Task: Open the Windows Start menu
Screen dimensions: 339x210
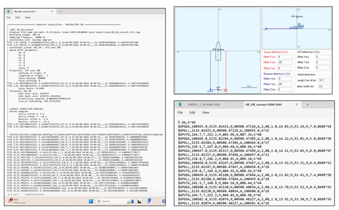Action: click(91, 202)
